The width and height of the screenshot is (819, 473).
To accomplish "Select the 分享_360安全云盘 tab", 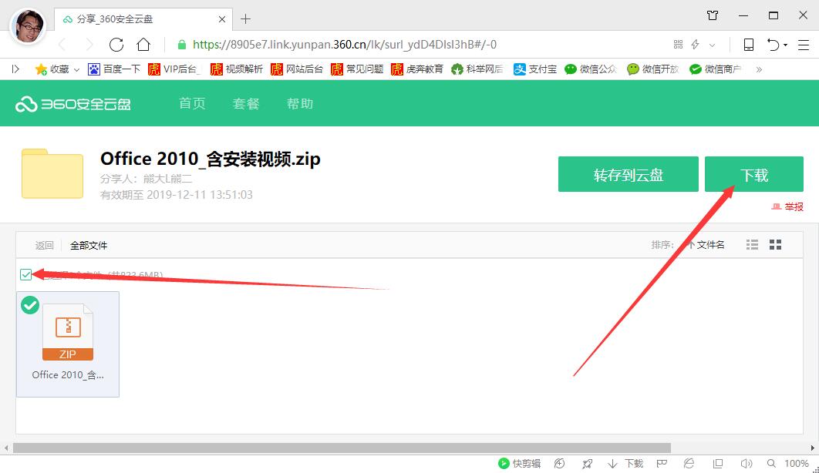I will point(142,19).
